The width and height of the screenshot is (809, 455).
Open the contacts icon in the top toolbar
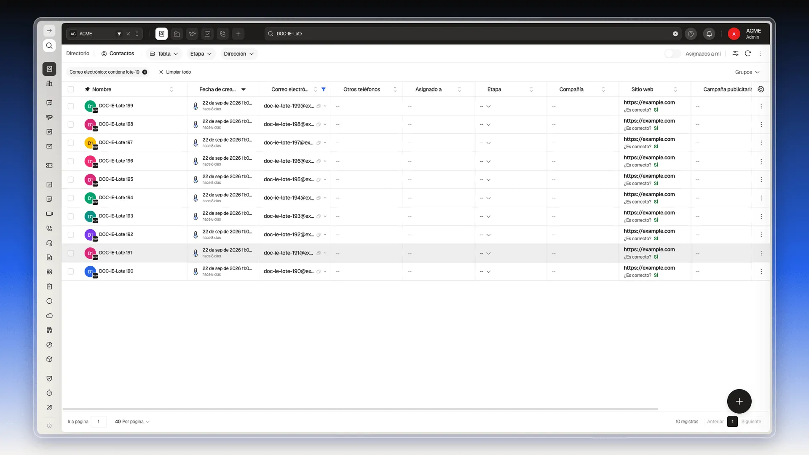point(161,34)
